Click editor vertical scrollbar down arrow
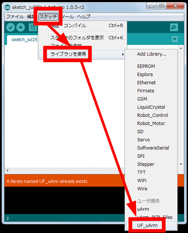 tap(181, 164)
